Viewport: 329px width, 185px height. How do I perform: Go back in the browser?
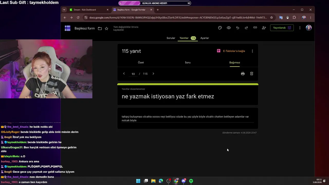pyautogui.click(x=65, y=17)
